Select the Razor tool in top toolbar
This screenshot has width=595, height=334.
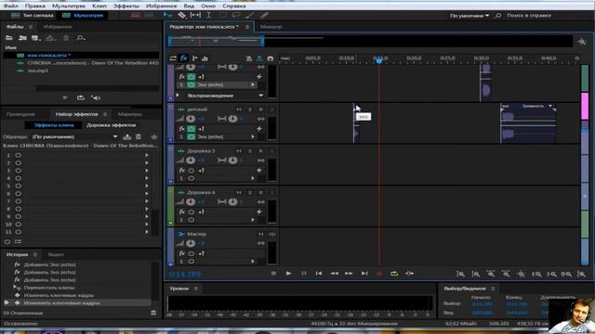coord(182,15)
